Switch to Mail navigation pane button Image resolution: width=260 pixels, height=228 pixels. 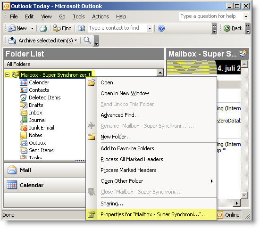pyautogui.click(x=44, y=170)
